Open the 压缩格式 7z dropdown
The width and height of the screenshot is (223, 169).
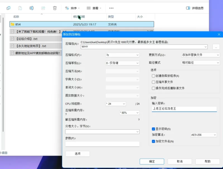click(122, 55)
